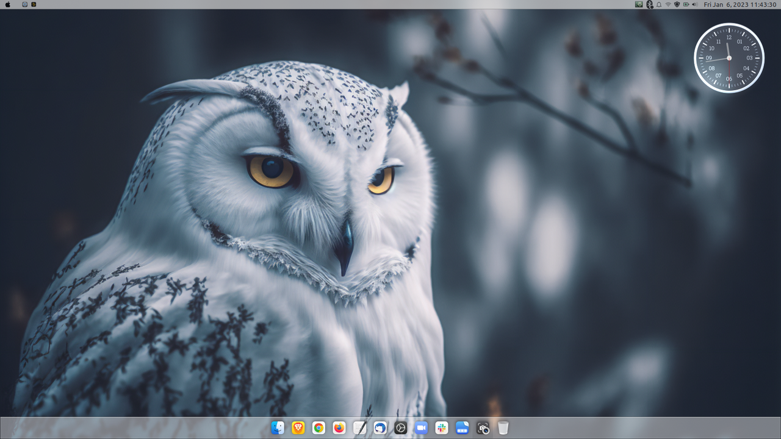Image resolution: width=781 pixels, height=439 pixels.
Task: Launch the screenshot tool from dock
Action: pos(483,428)
